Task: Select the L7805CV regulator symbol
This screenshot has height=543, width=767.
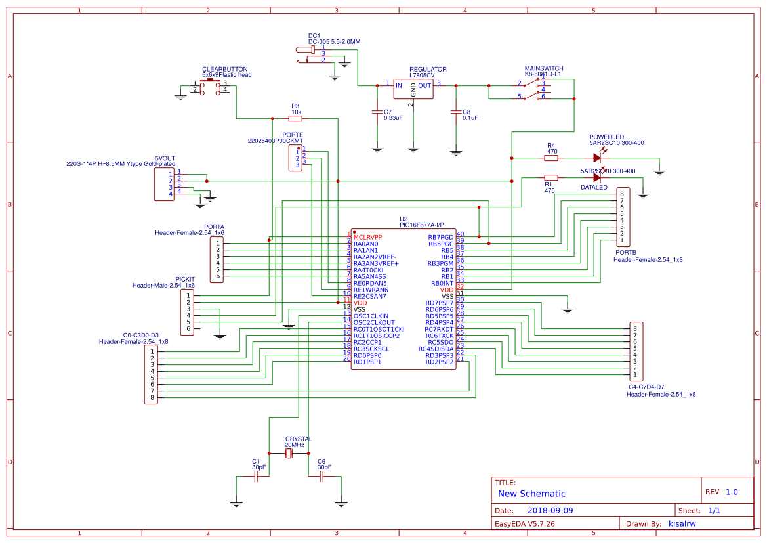Action: tap(414, 90)
